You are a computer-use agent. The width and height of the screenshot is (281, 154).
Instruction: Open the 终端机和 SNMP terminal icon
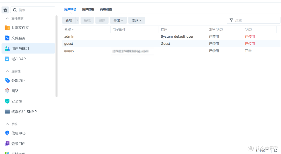click(x=7, y=112)
